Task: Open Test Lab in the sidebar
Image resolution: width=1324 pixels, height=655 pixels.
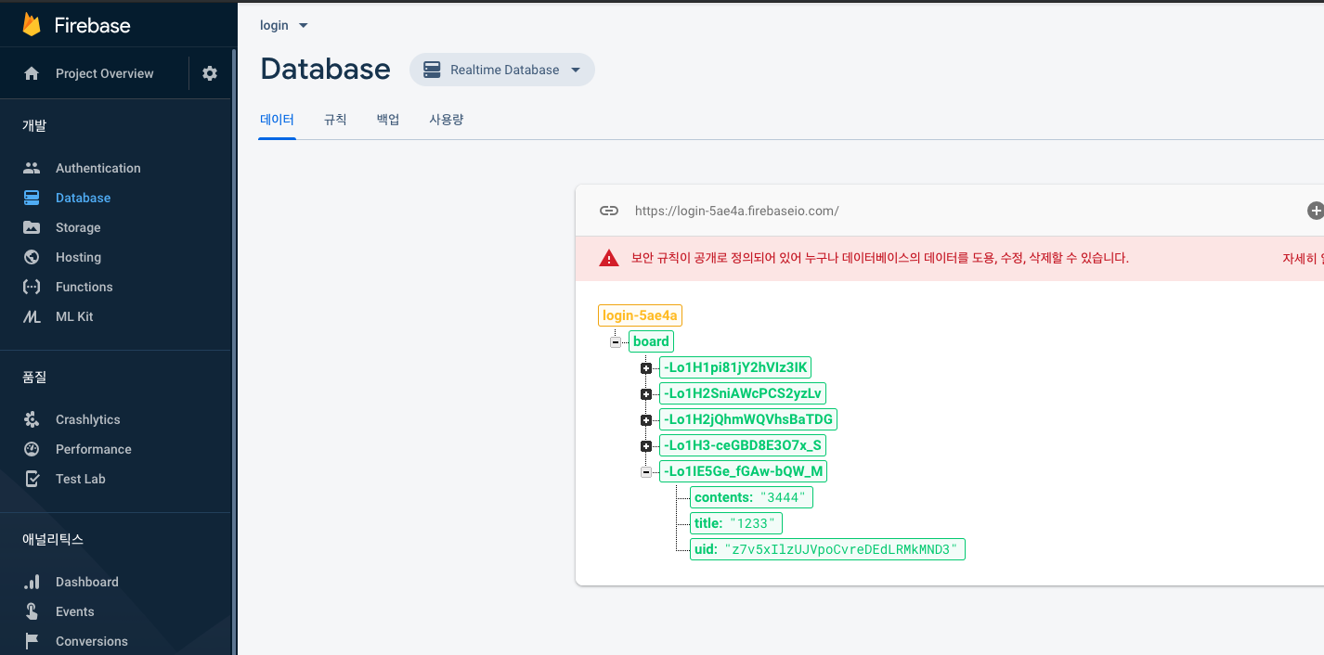Action: coord(81,479)
